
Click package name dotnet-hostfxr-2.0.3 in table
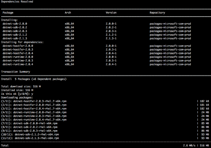point(18,50)
